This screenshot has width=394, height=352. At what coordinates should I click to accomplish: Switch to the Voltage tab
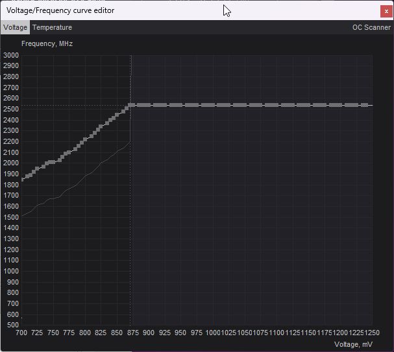(x=15, y=27)
